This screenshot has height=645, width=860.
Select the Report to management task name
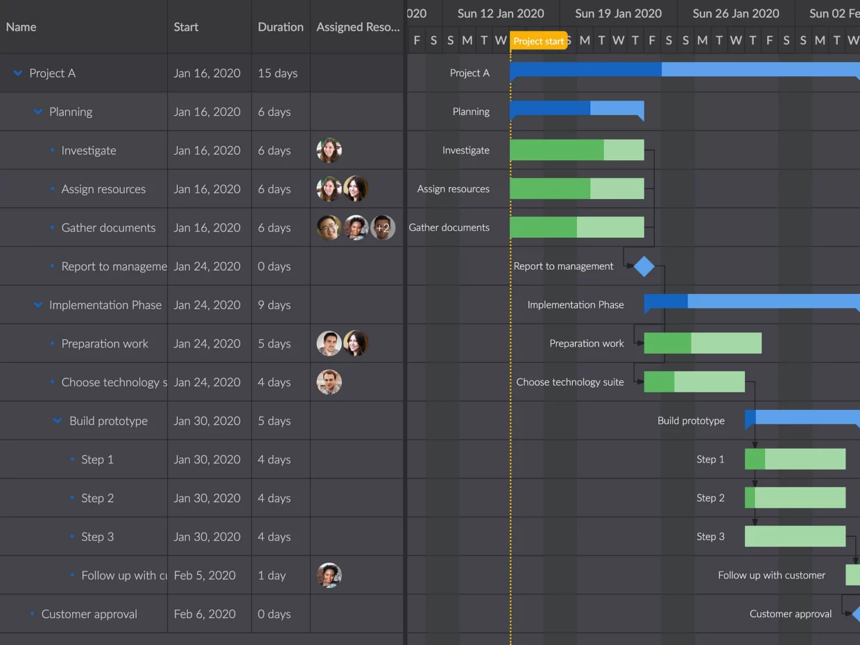click(114, 267)
